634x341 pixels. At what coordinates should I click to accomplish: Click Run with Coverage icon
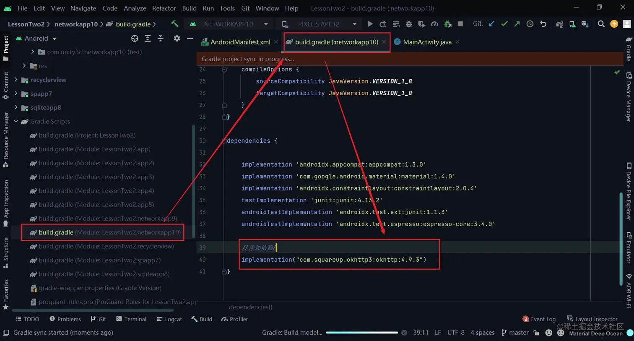tap(421, 24)
